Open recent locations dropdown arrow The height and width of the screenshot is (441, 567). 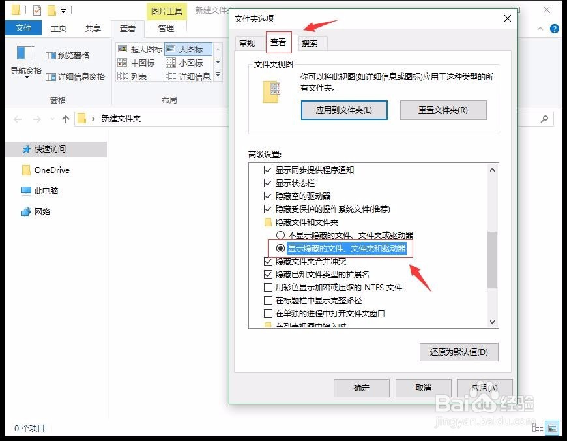tap(52, 119)
